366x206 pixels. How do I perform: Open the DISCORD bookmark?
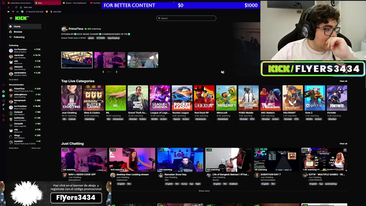click(x=56, y=12)
